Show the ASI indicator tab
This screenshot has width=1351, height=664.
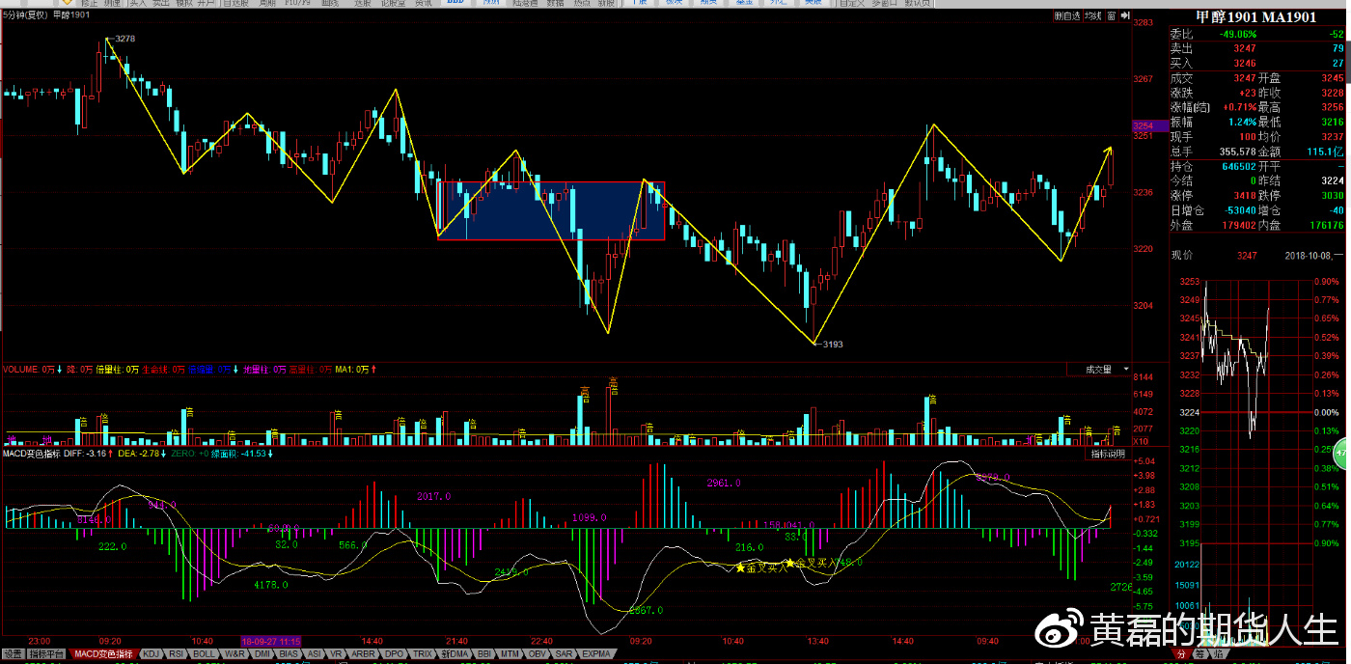(314, 654)
